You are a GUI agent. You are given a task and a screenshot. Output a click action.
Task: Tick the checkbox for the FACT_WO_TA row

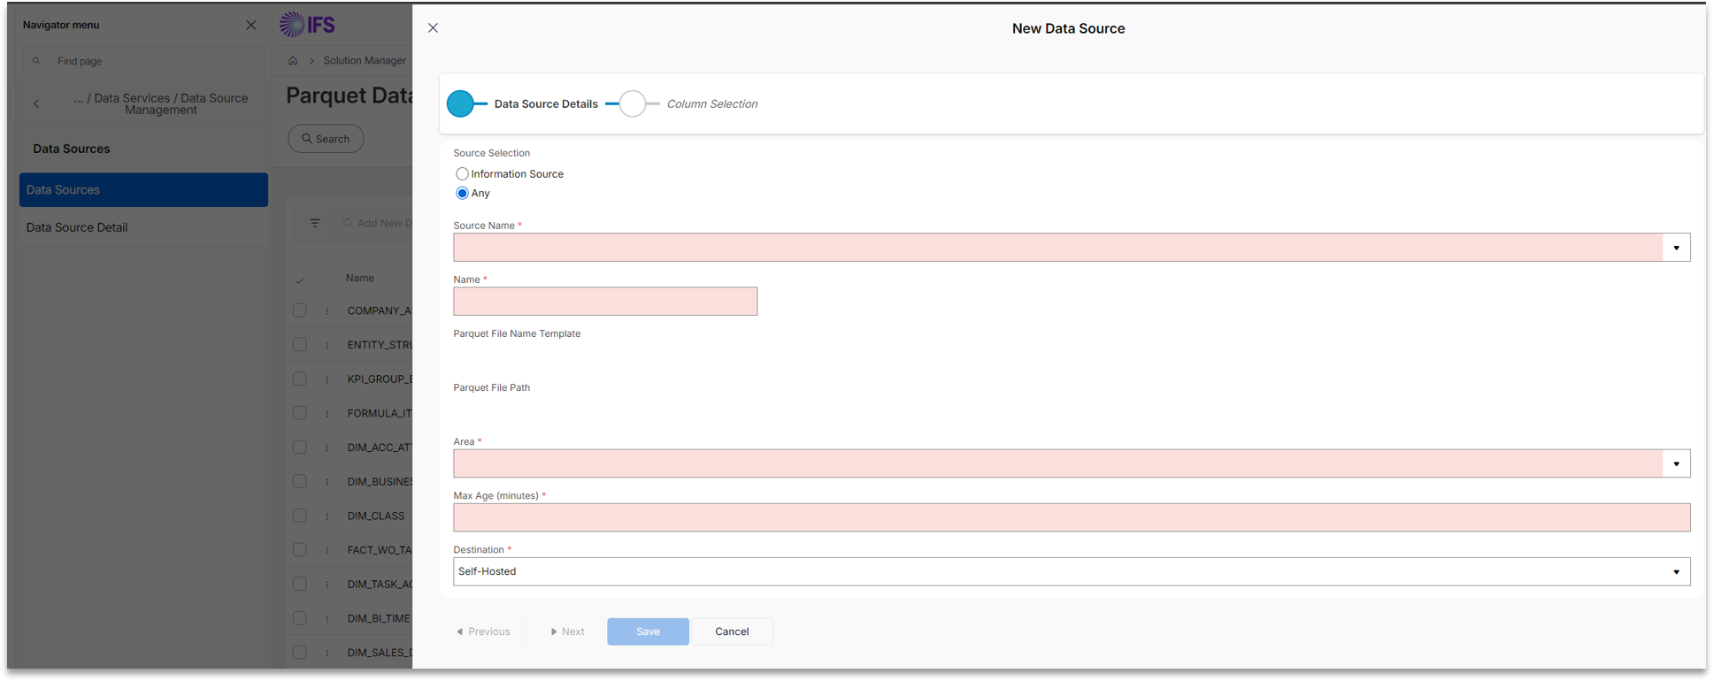click(x=300, y=550)
